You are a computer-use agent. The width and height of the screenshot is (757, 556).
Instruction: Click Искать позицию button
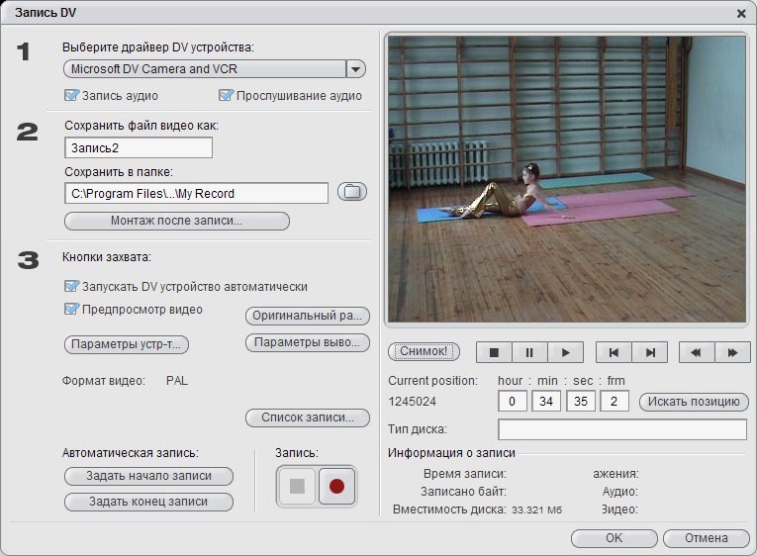pos(694,402)
